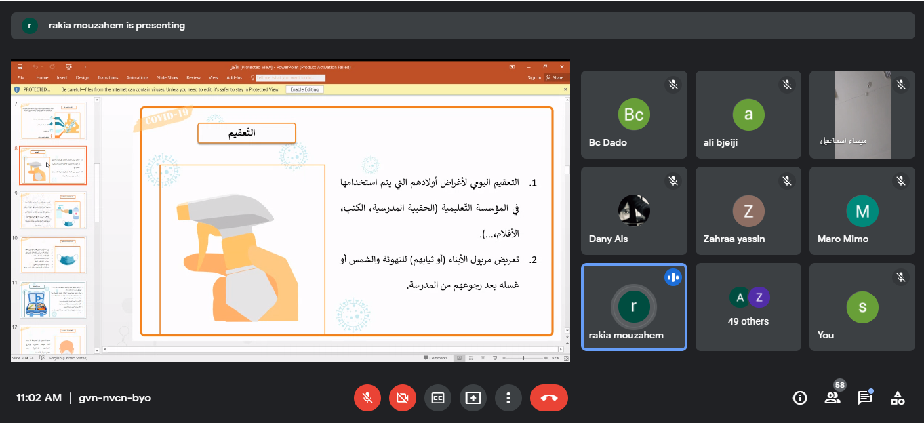Switch to the Slide Show ribbon tab
This screenshot has width=924, height=423.
tap(167, 78)
